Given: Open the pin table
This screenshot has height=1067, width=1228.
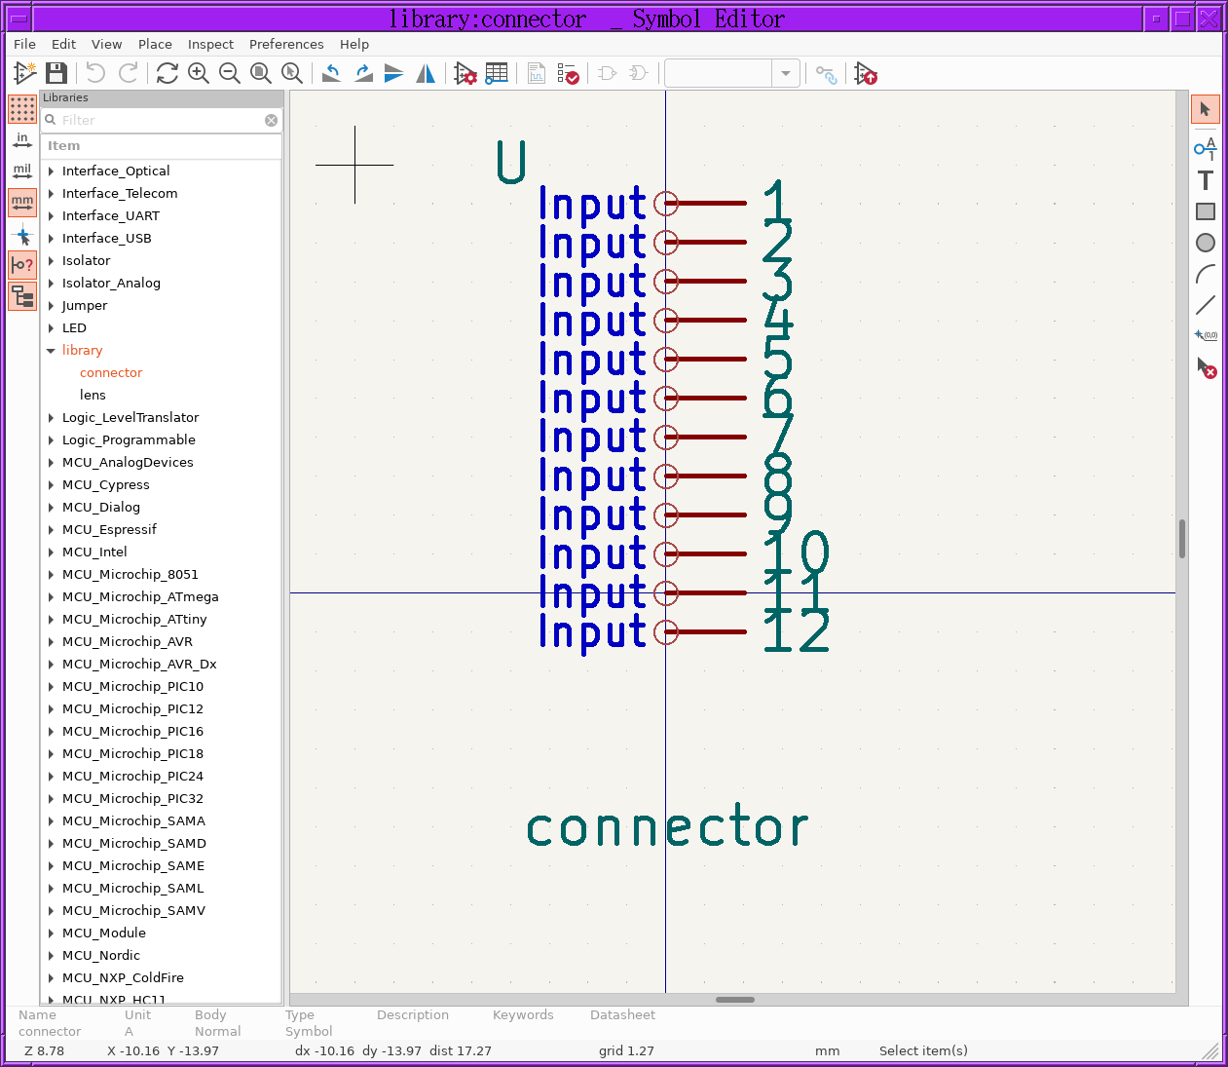Looking at the screenshot, I should (496, 73).
